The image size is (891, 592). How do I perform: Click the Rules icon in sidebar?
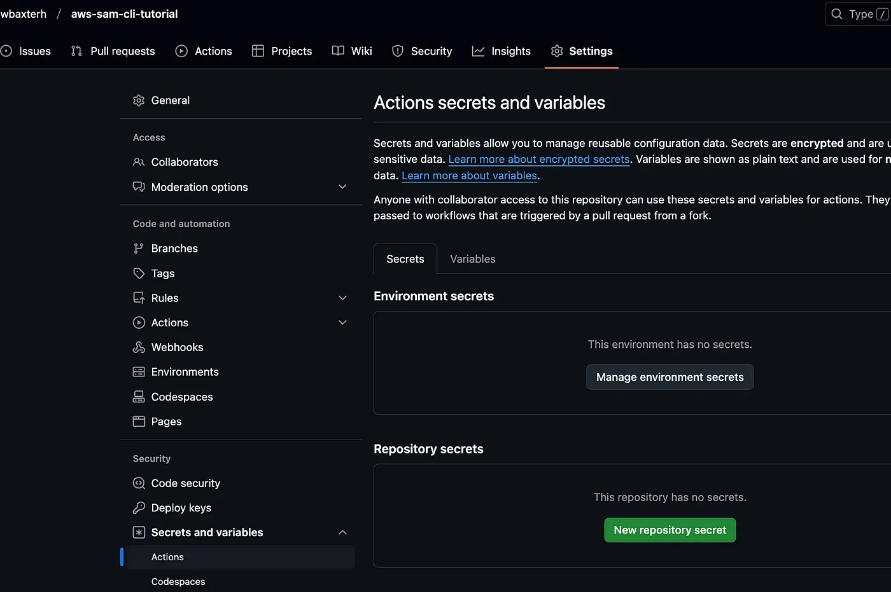tap(139, 298)
